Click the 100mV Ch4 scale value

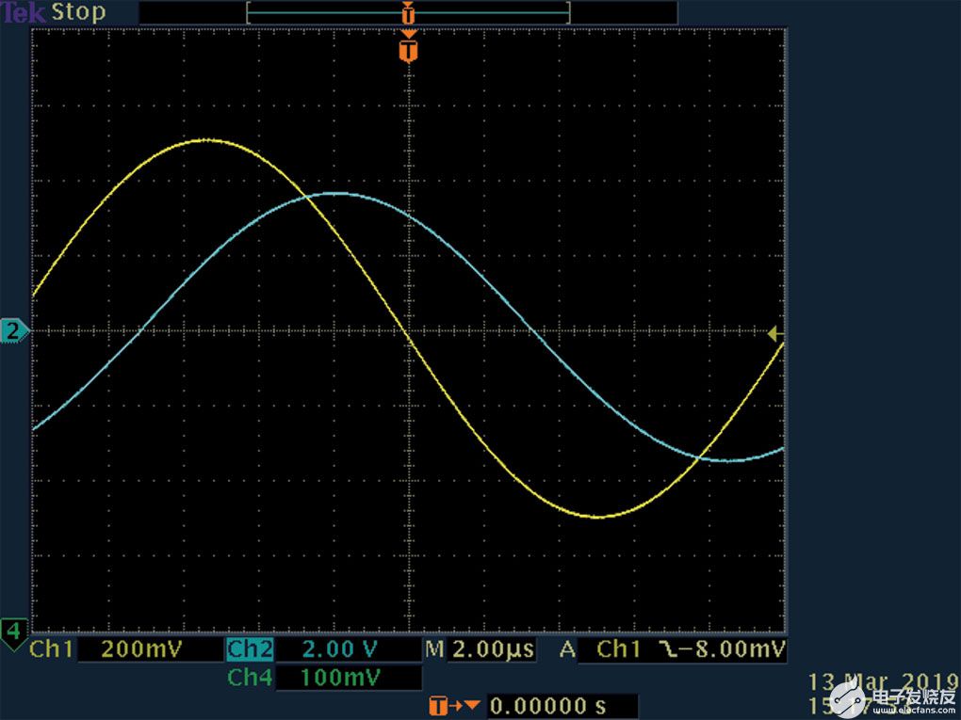click(x=341, y=678)
